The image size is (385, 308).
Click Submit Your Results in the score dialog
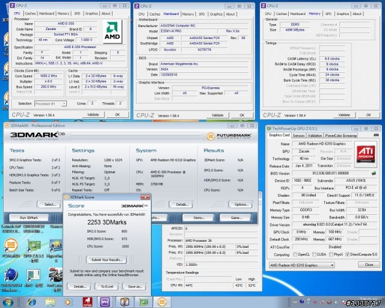point(106,260)
